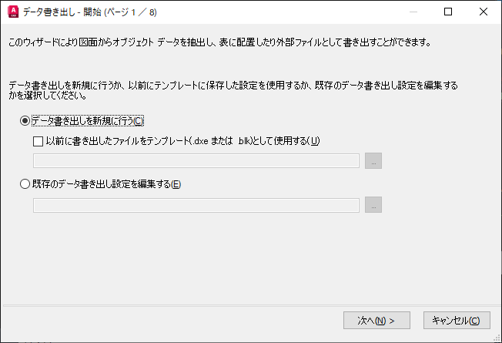Cancel the wizard with キャンセル(C)

[x=457, y=320]
